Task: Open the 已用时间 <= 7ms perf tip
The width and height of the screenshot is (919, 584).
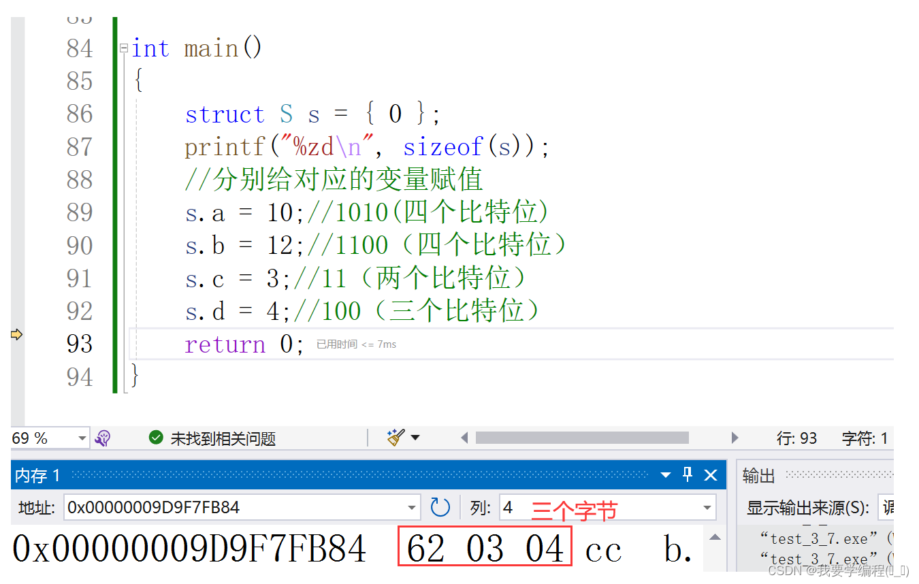Action: click(x=356, y=344)
